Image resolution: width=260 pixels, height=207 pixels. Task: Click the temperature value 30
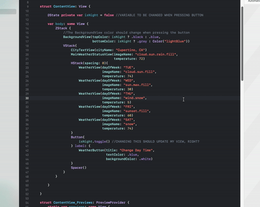tap(129, 89)
